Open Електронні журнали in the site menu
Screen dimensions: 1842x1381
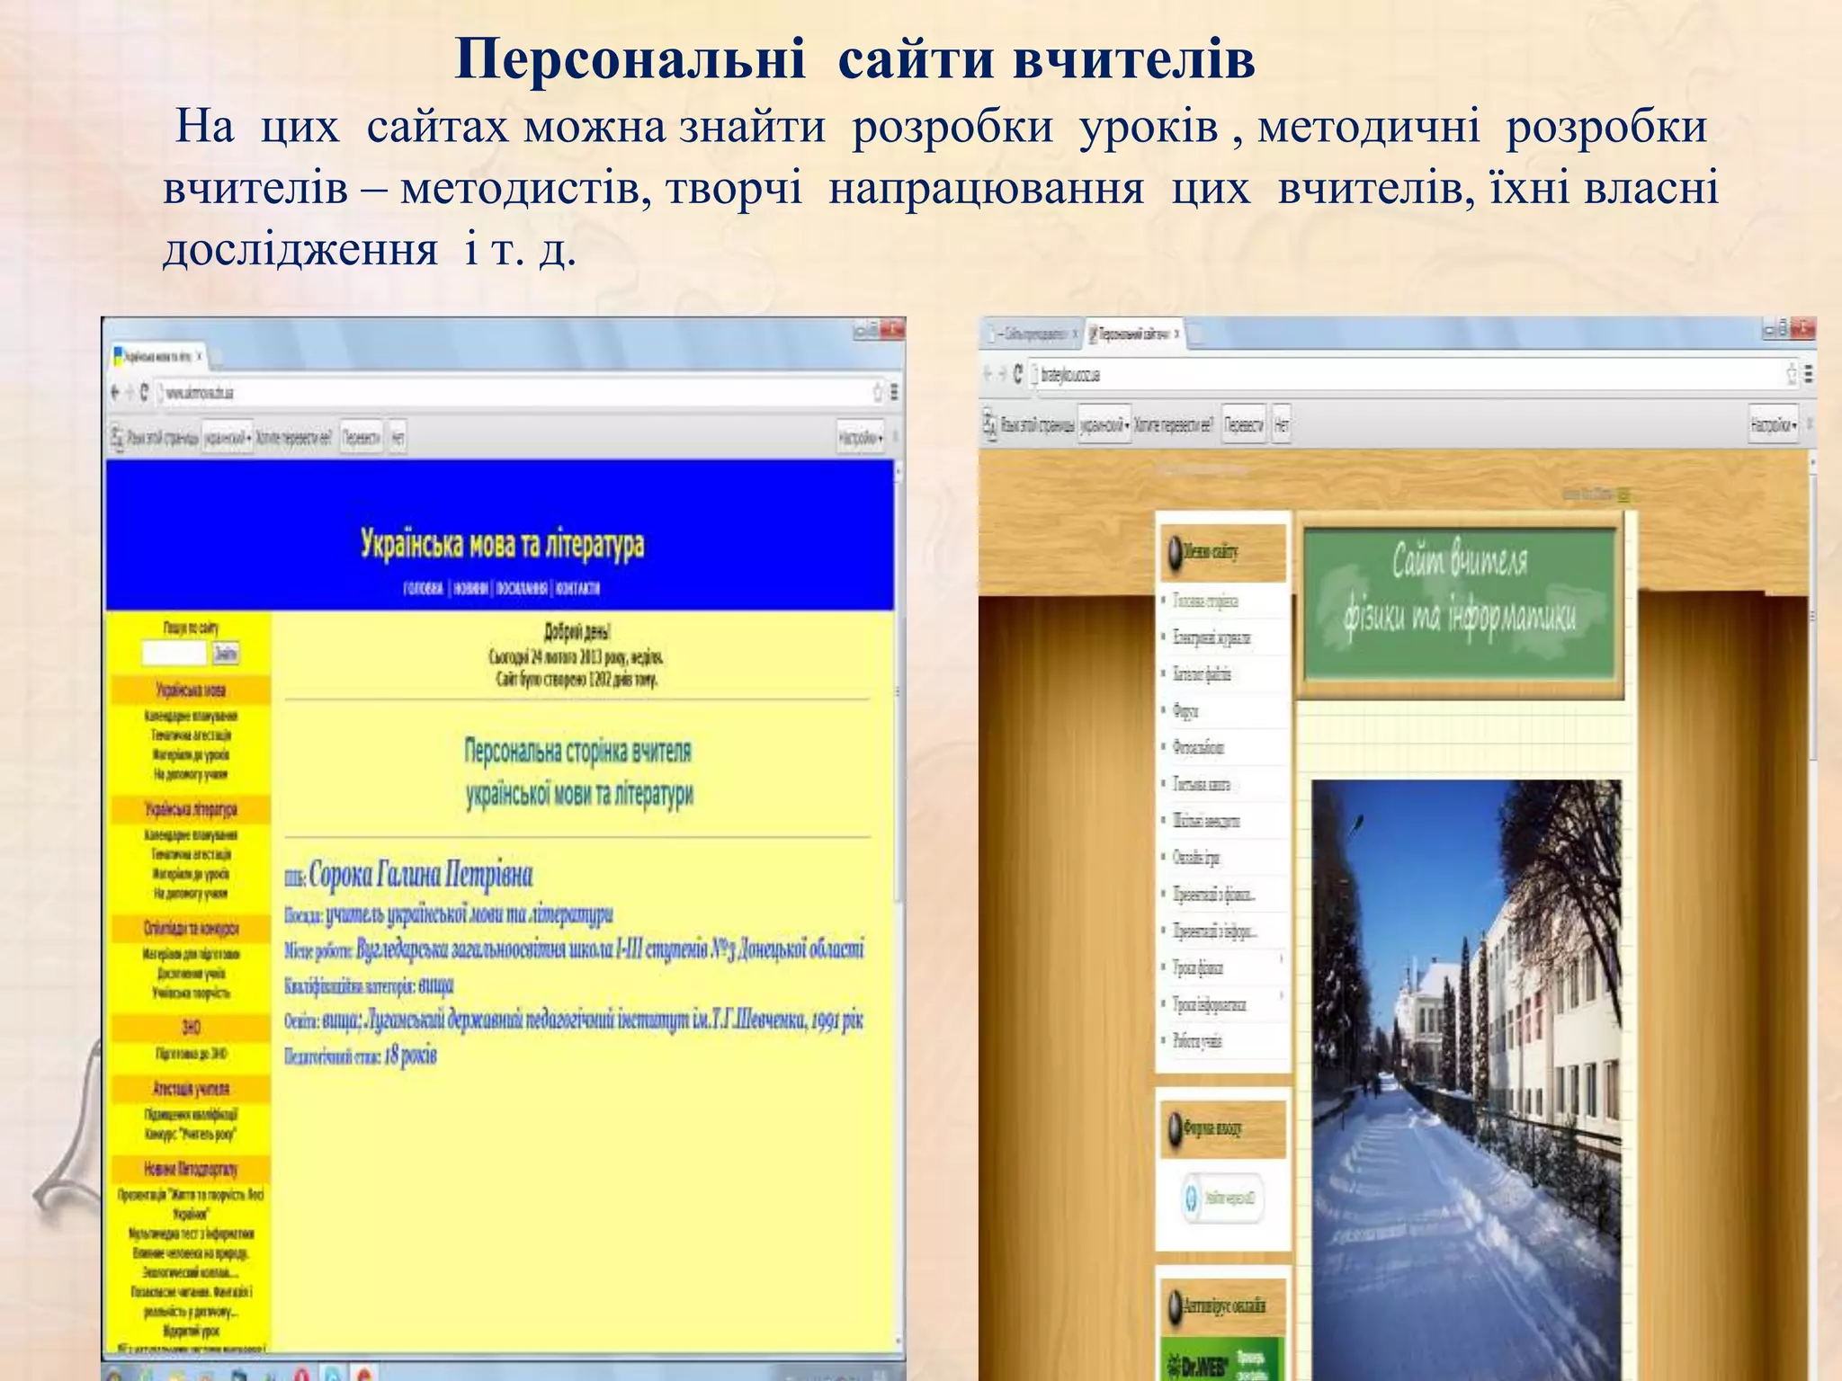[x=1212, y=637]
